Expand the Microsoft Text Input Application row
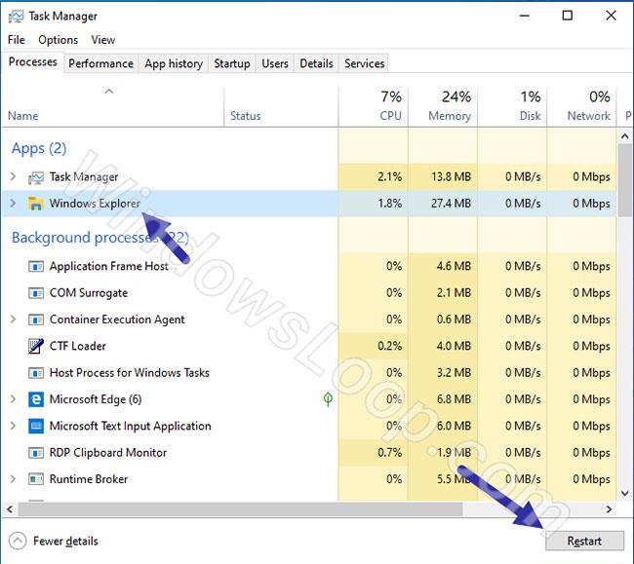The width and height of the screenshot is (634, 564). coord(13,426)
